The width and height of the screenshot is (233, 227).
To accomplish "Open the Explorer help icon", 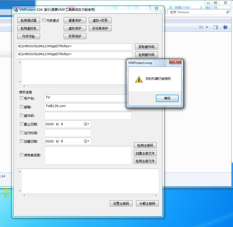I will [x=225, y=27].
